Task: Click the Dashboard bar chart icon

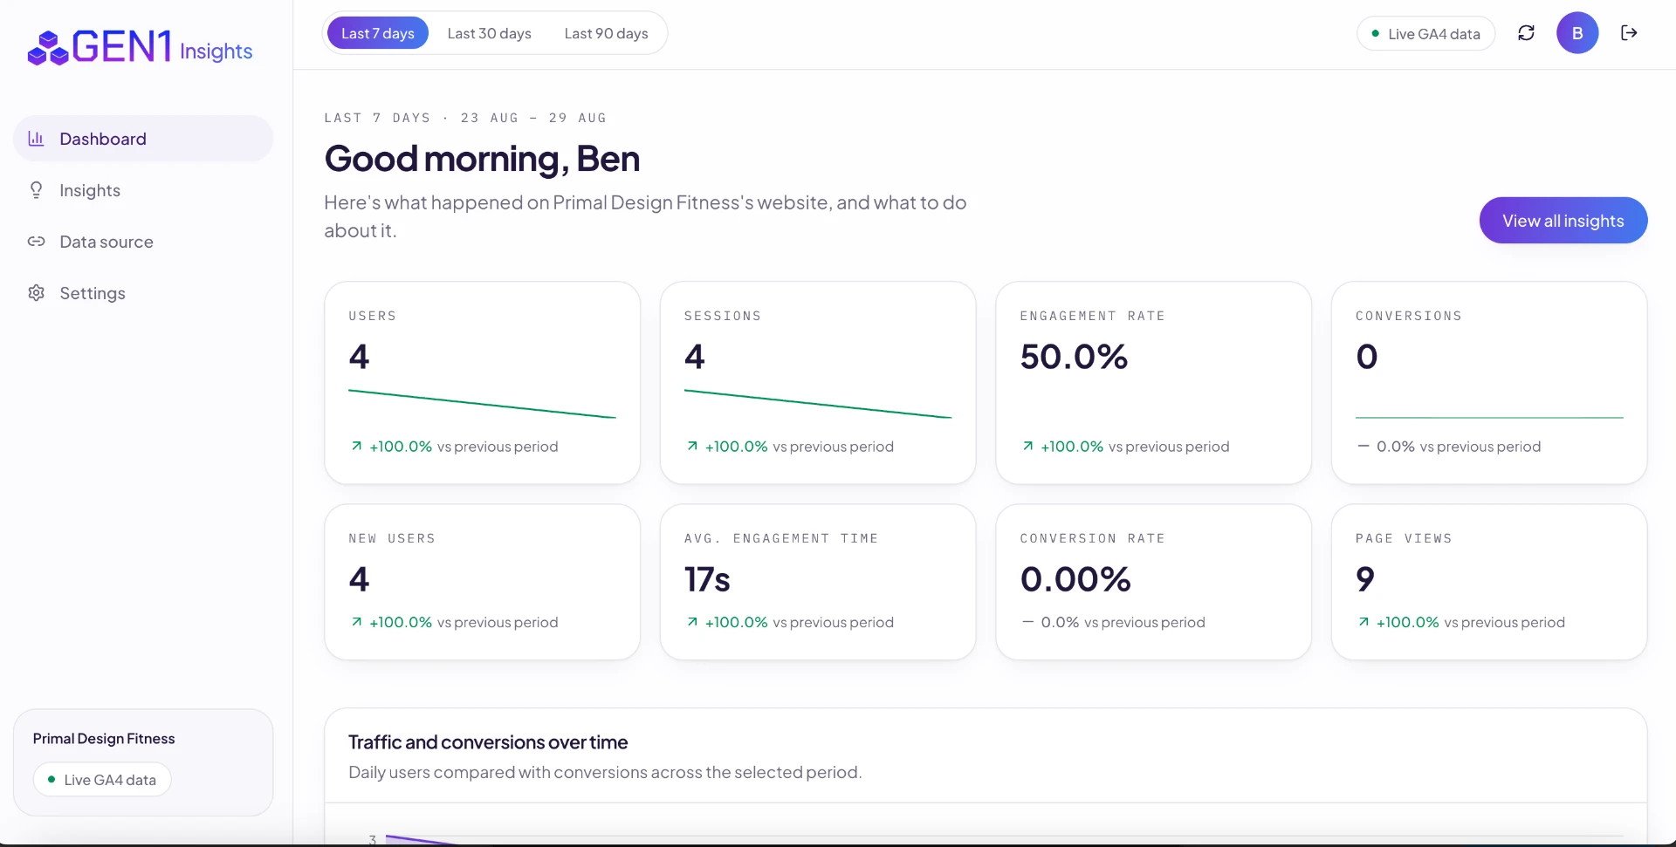Action: pos(36,139)
